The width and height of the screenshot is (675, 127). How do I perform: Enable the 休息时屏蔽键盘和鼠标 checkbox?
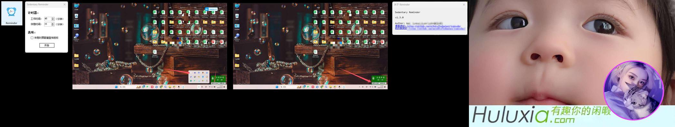point(32,38)
